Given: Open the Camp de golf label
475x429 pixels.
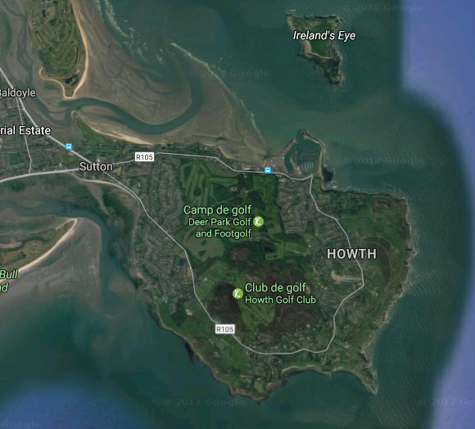Looking at the screenshot, I should 217,210.
